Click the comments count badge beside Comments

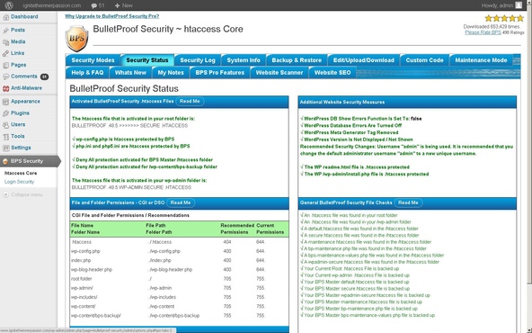pyautogui.click(x=44, y=76)
